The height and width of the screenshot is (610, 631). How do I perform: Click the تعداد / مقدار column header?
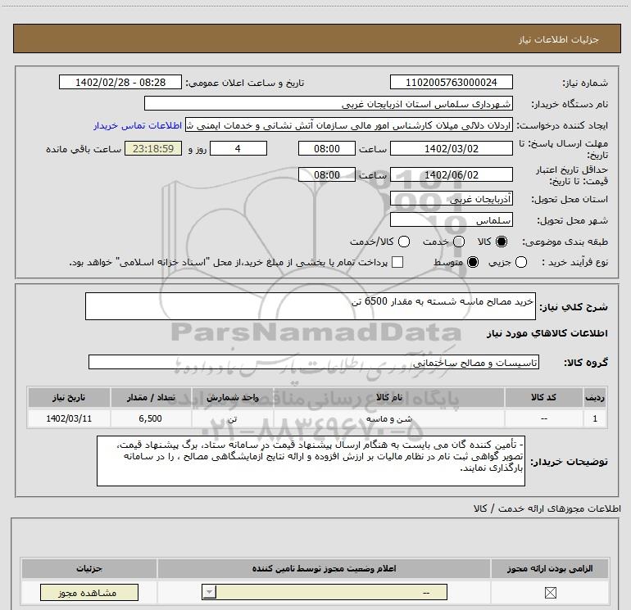coord(151,397)
